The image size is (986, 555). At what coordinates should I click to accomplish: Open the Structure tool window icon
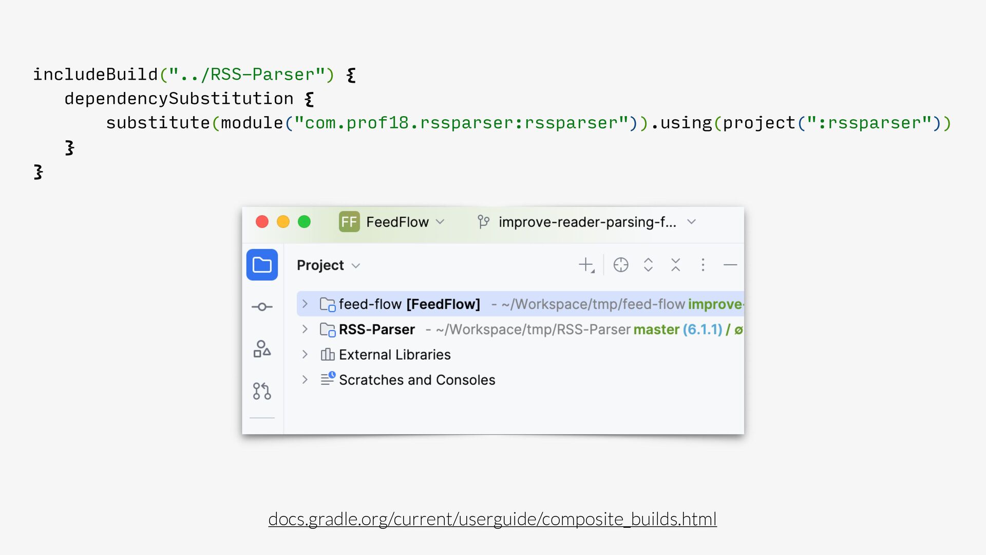(x=262, y=349)
